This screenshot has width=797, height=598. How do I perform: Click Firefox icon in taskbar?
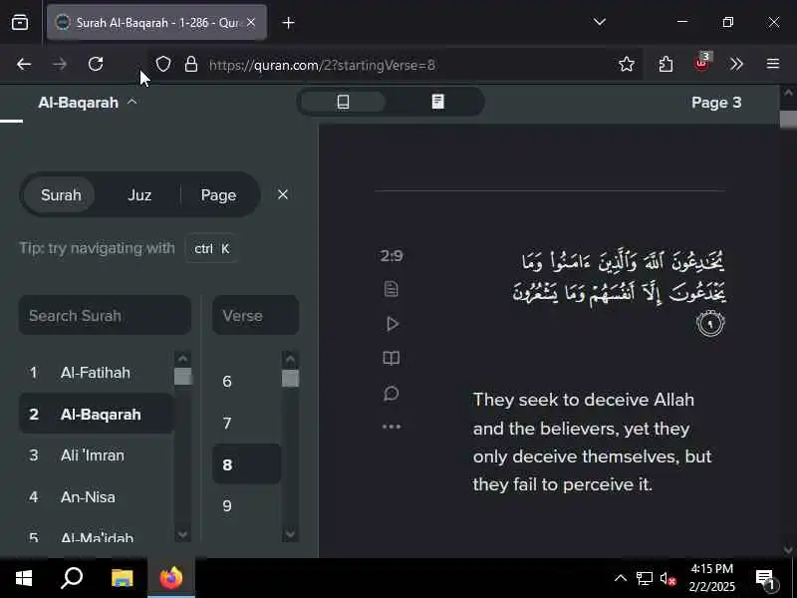(171, 578)
